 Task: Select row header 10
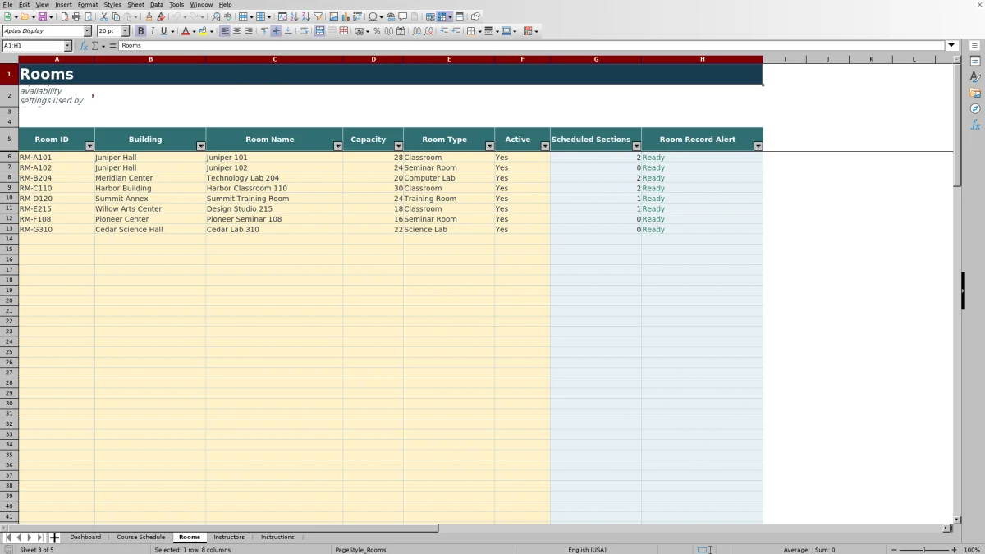pyautogui.click(x=9, y=199)
